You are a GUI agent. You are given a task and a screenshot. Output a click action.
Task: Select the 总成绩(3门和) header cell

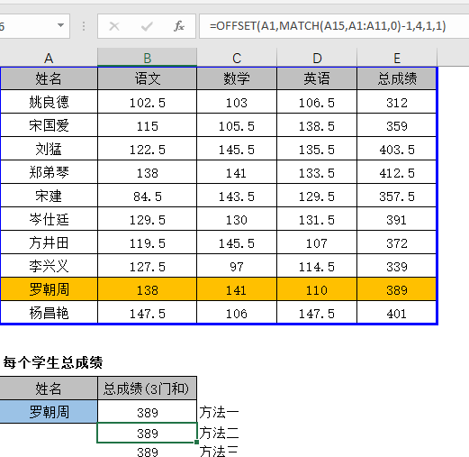click(147, 388)
